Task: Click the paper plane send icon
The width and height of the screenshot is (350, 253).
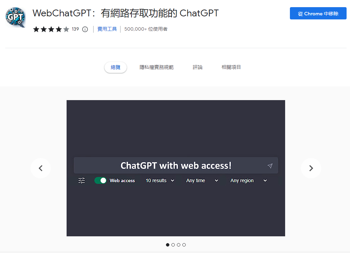Action: coord(270,166)
